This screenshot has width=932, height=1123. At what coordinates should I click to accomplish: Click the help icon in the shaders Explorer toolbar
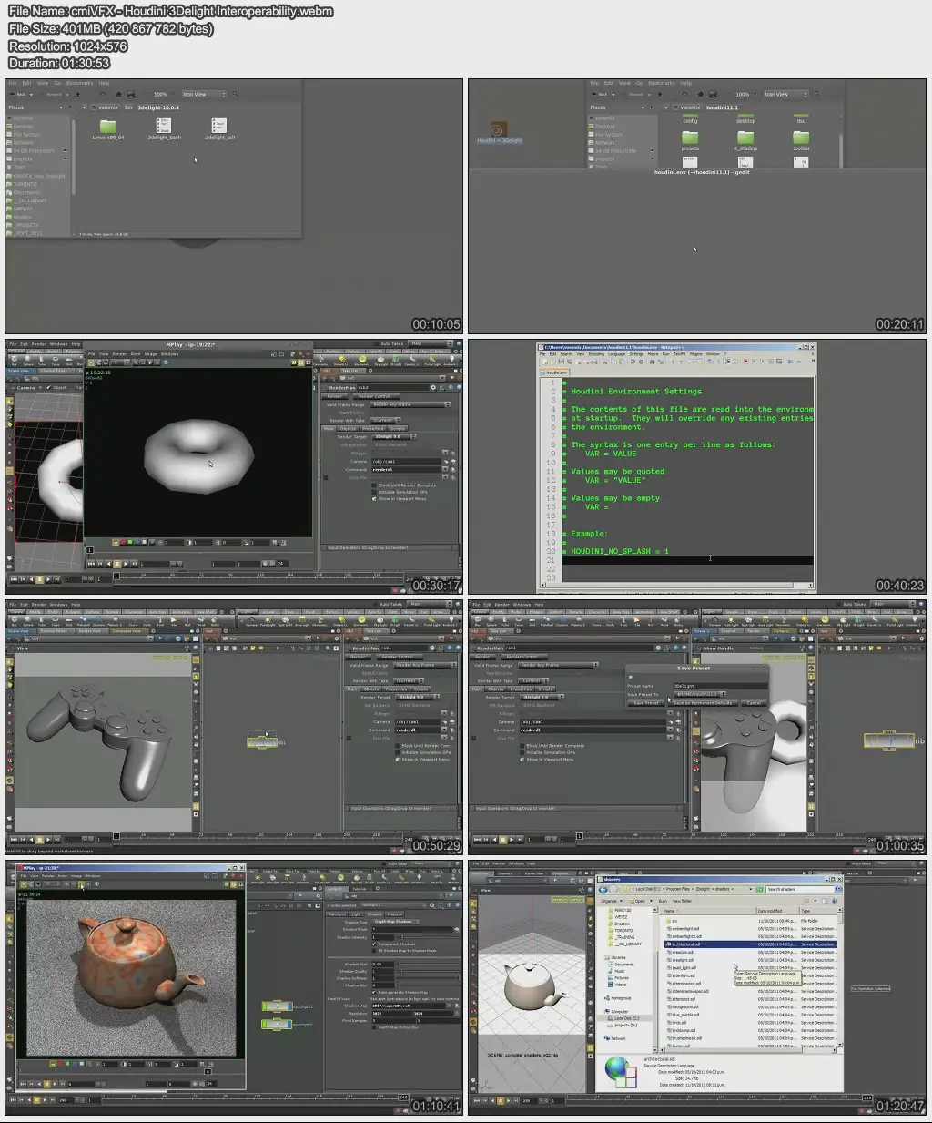(835, 900)
